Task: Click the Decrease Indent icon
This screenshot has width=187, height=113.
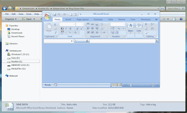Action: coord(88,32)
